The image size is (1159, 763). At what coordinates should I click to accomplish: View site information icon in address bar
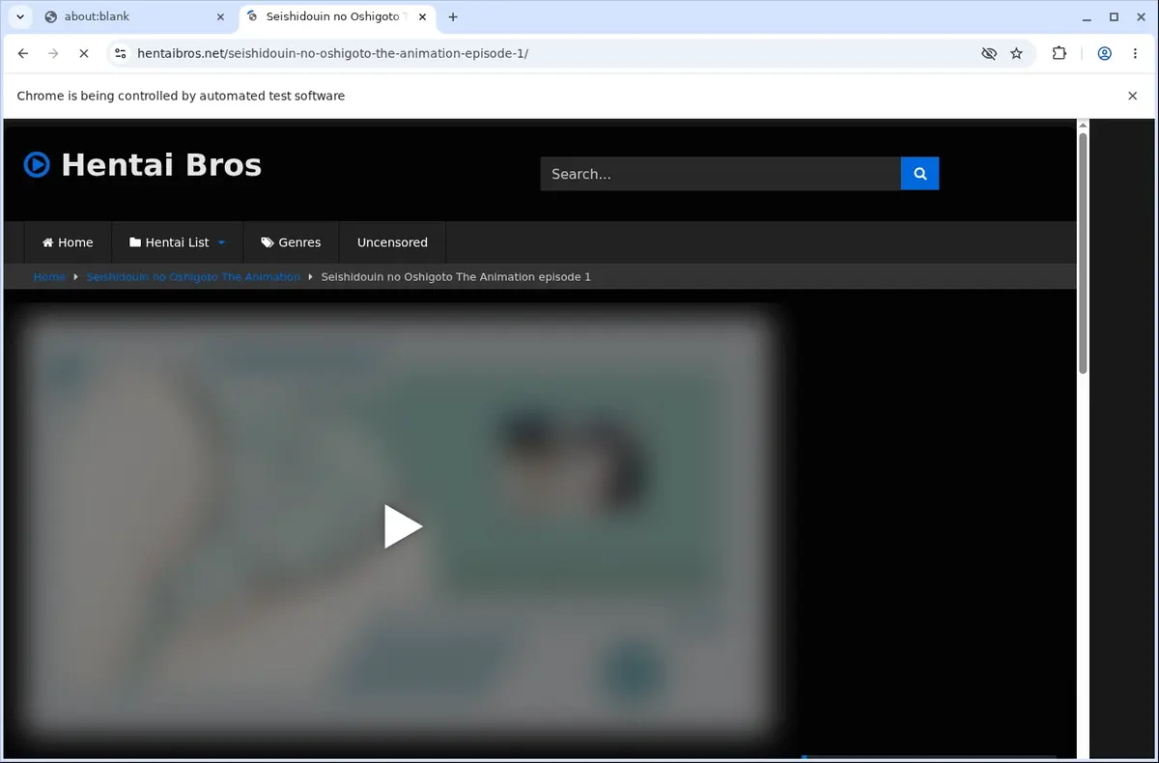120,53
